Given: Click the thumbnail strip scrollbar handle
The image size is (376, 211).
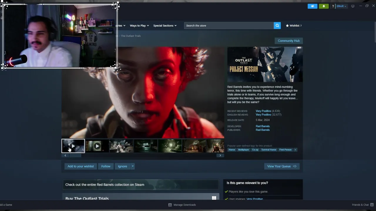Looking at the screenshot, I should pyautogui.click(x=75, y=156).
